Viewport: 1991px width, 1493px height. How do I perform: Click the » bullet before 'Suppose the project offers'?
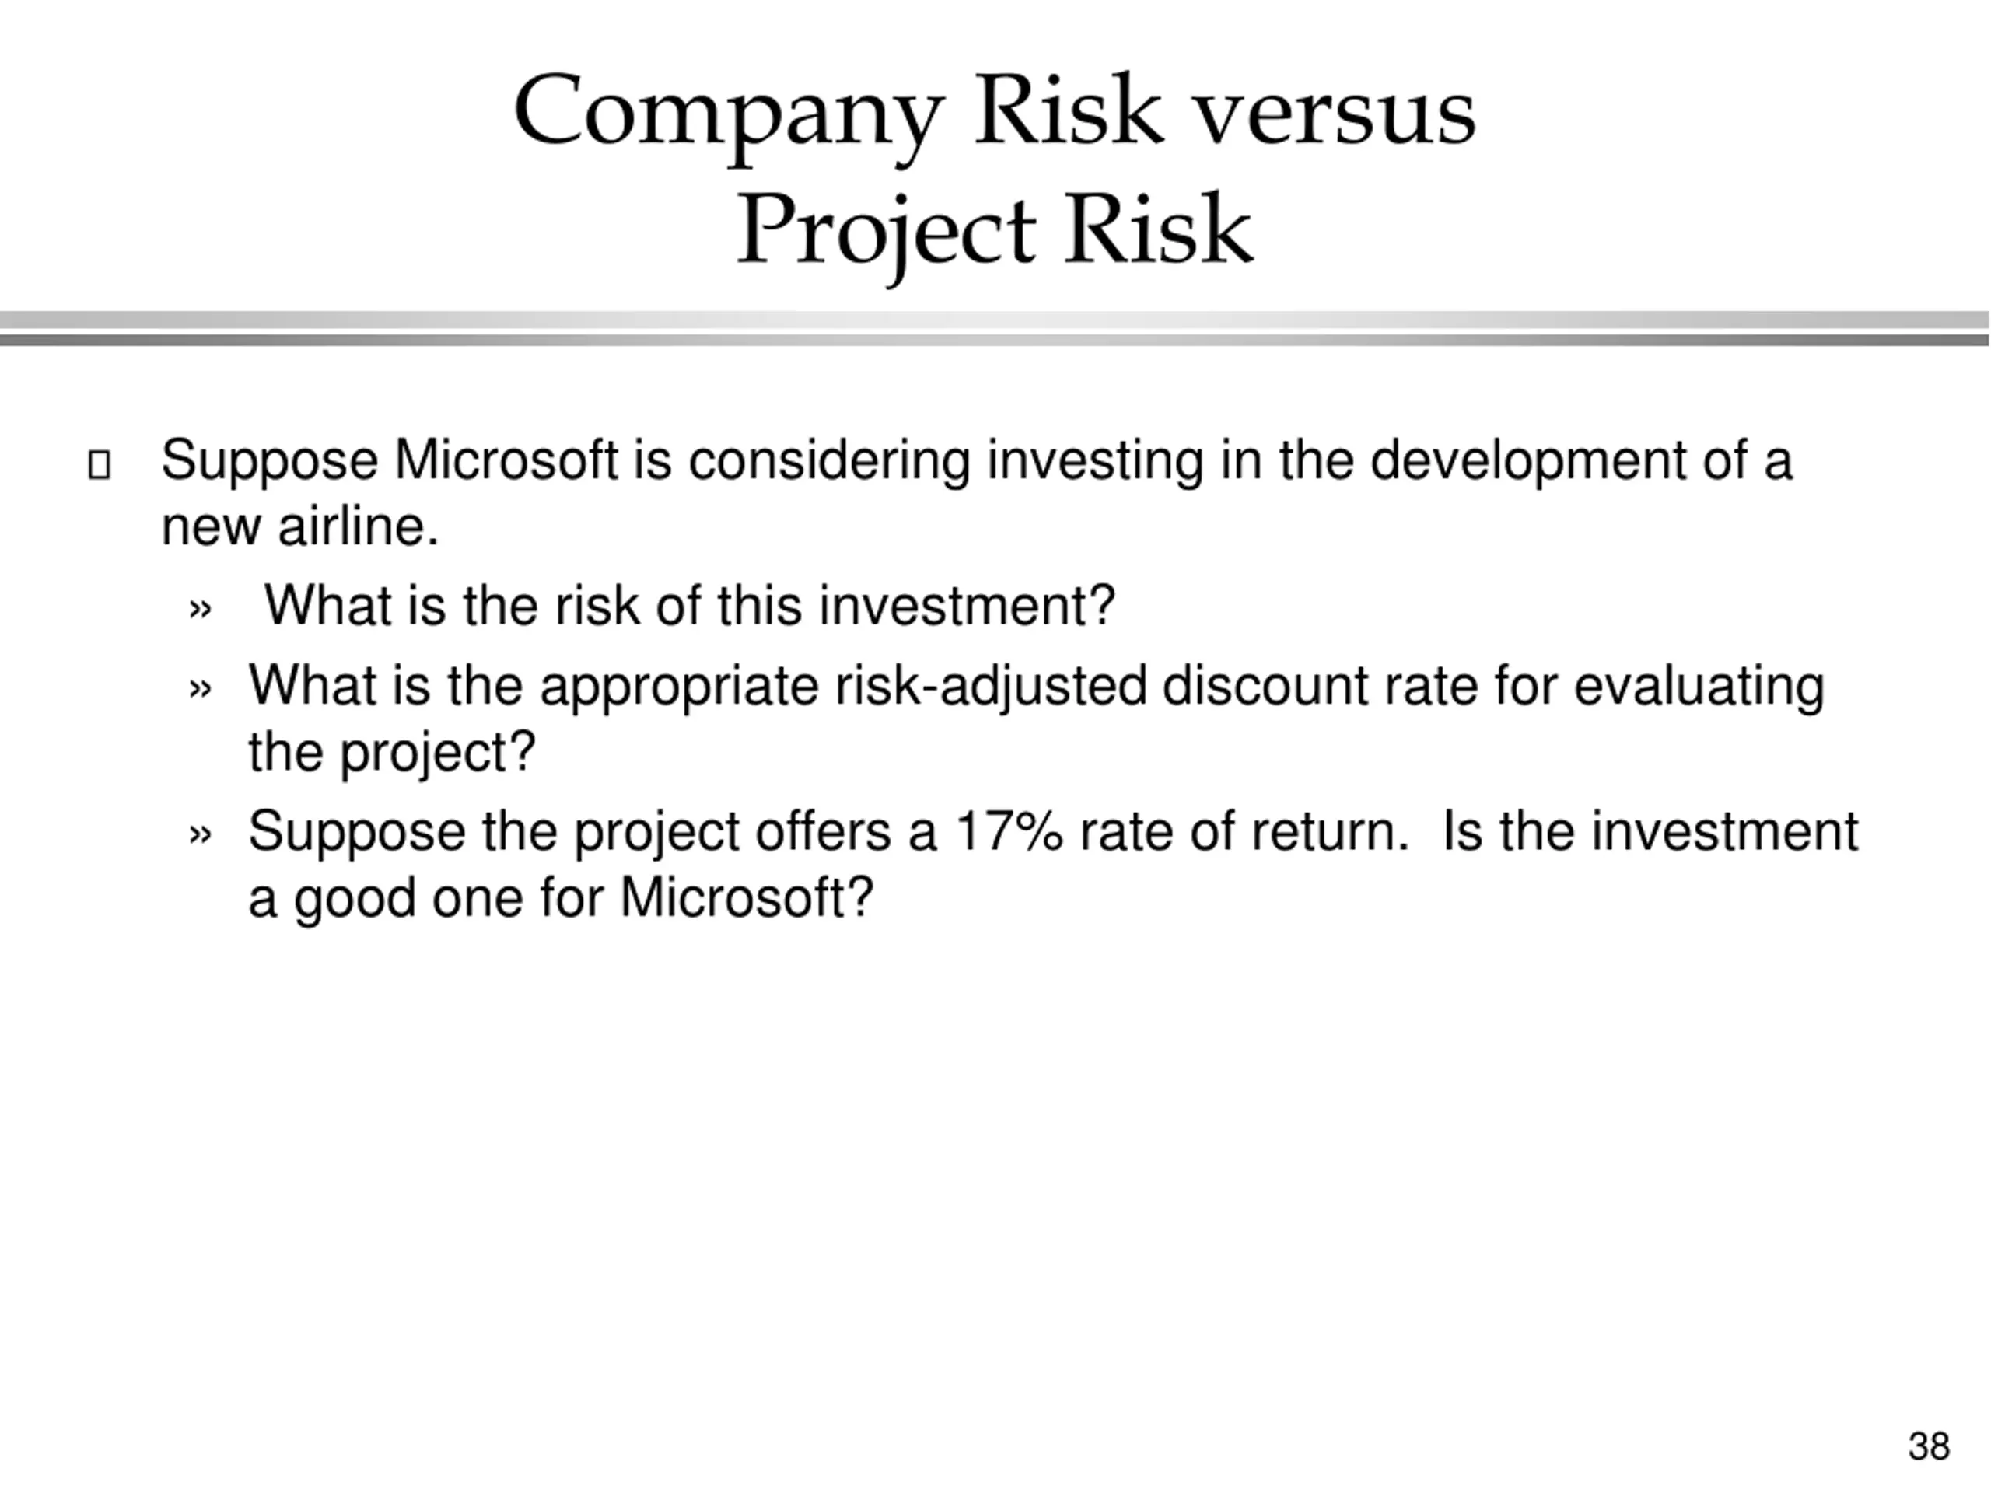point(201,834)
